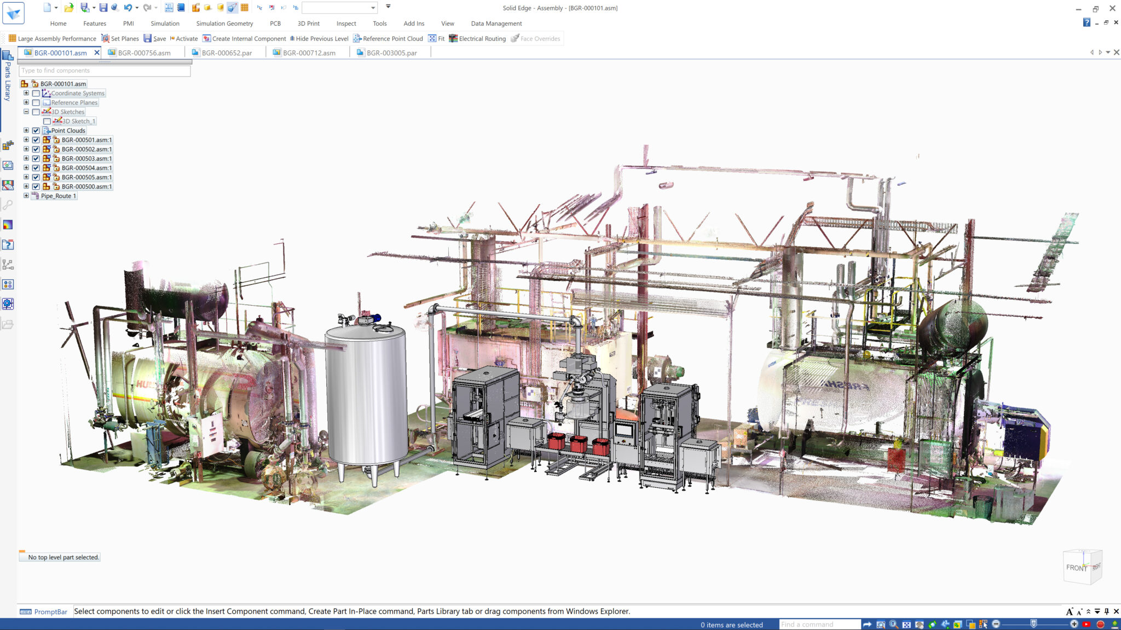
Task: Click inside the Find a command field
Action: coord(819,624)
